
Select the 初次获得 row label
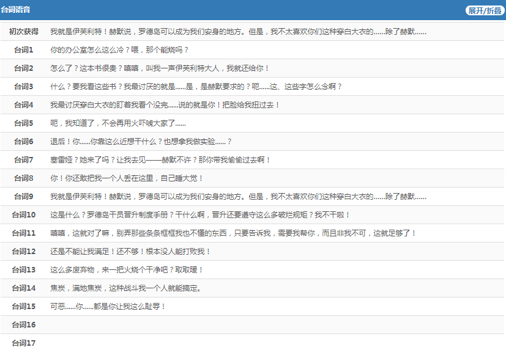(23, 31)
